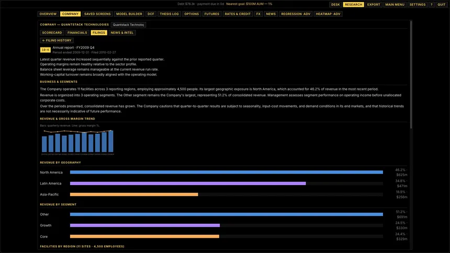Open the FUTURES tab

click(211, 14)
